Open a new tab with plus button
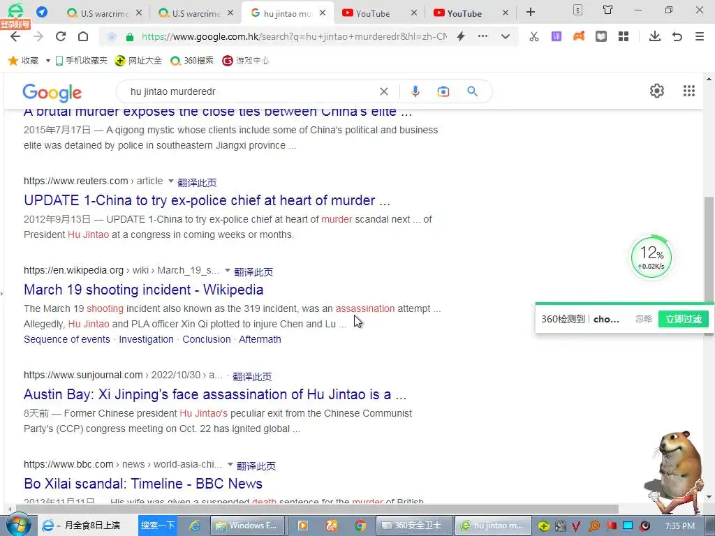Image resolution: width=715 pixels, height=536 pixels. coord(531,13)
